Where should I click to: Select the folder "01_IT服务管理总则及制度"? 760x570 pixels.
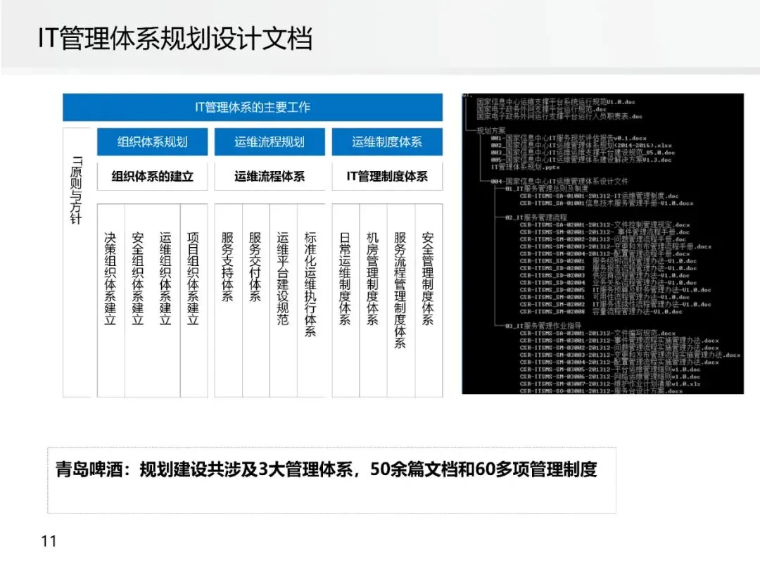(x=547, y=189)
